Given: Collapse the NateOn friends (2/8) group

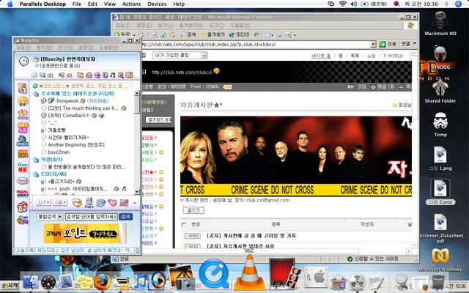Looking at the screenshot, I should (36, 94).
